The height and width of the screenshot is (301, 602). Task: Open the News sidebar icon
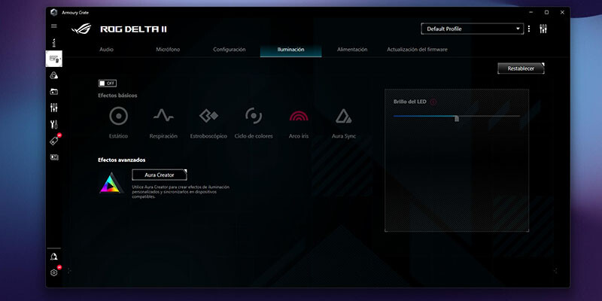click(x=53, y=157)
